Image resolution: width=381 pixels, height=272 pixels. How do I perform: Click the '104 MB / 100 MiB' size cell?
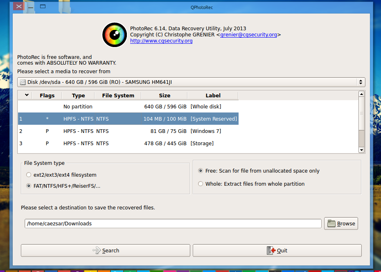click(165, 119)
